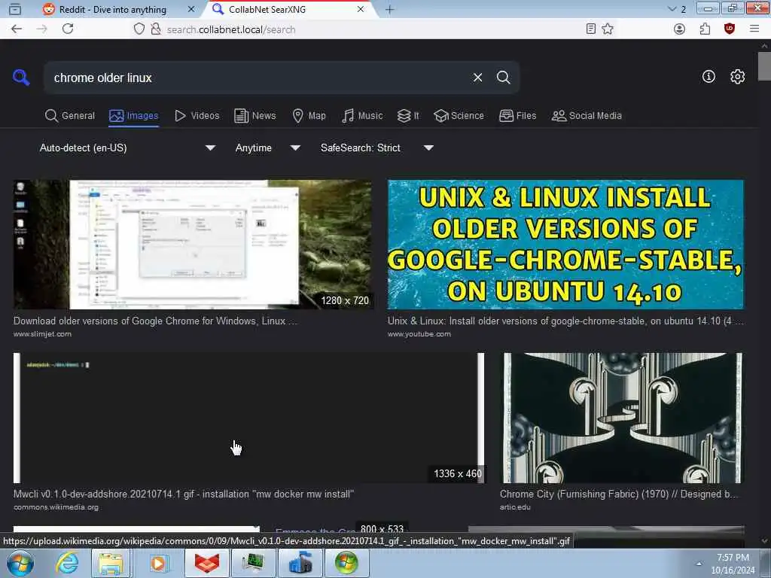
Task: Switch to Social Media category
Action: point(587,115)
